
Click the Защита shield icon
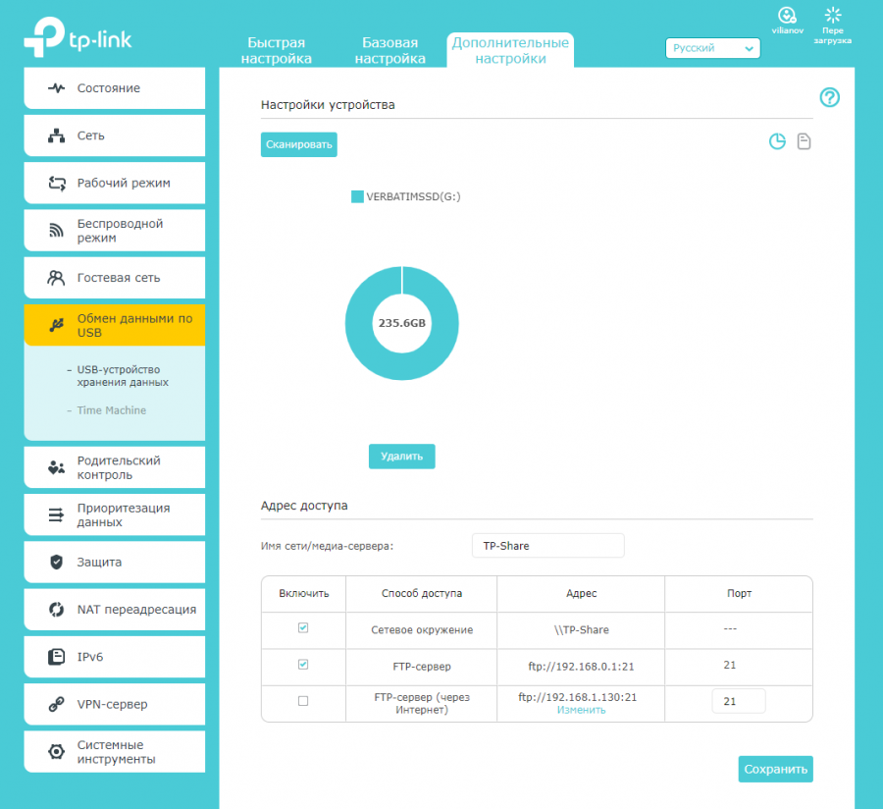[56, 563]
